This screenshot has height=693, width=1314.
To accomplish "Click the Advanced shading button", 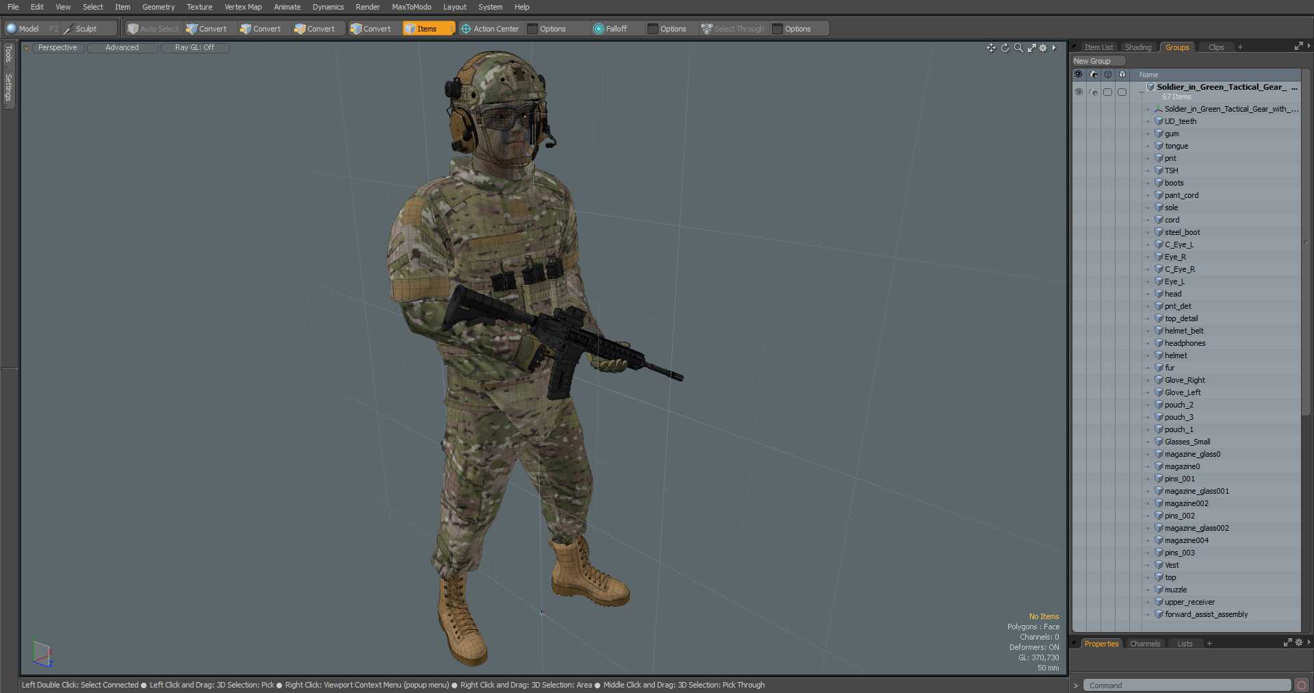I will pyautogui.click(x=122, y=48).
